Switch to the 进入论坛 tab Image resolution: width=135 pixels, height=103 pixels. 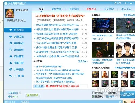tap(126, 9)
